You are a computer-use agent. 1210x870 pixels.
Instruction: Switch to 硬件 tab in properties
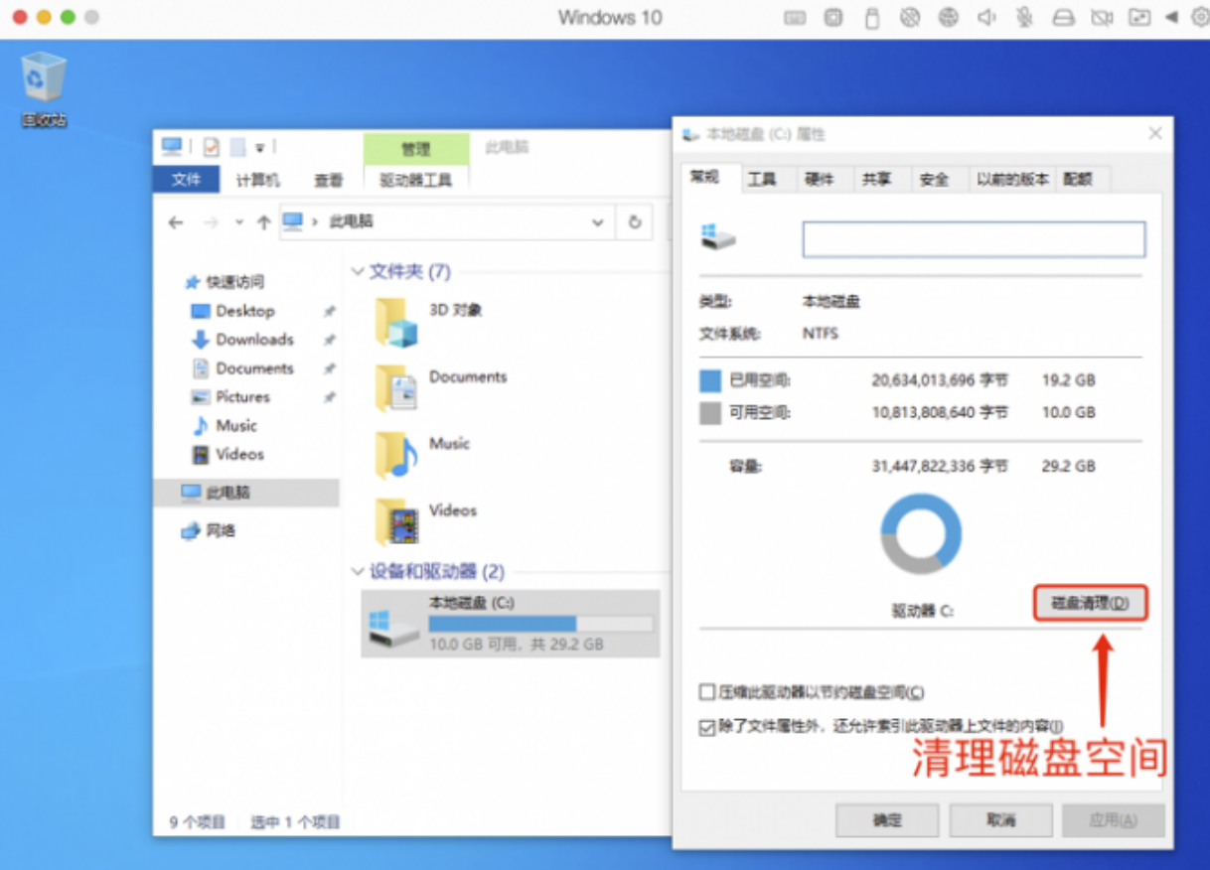point(819,180)
